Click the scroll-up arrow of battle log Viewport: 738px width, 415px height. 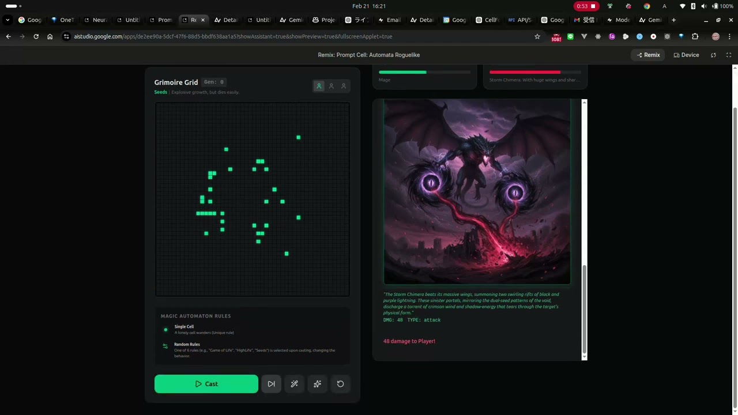tap(584, 103)
